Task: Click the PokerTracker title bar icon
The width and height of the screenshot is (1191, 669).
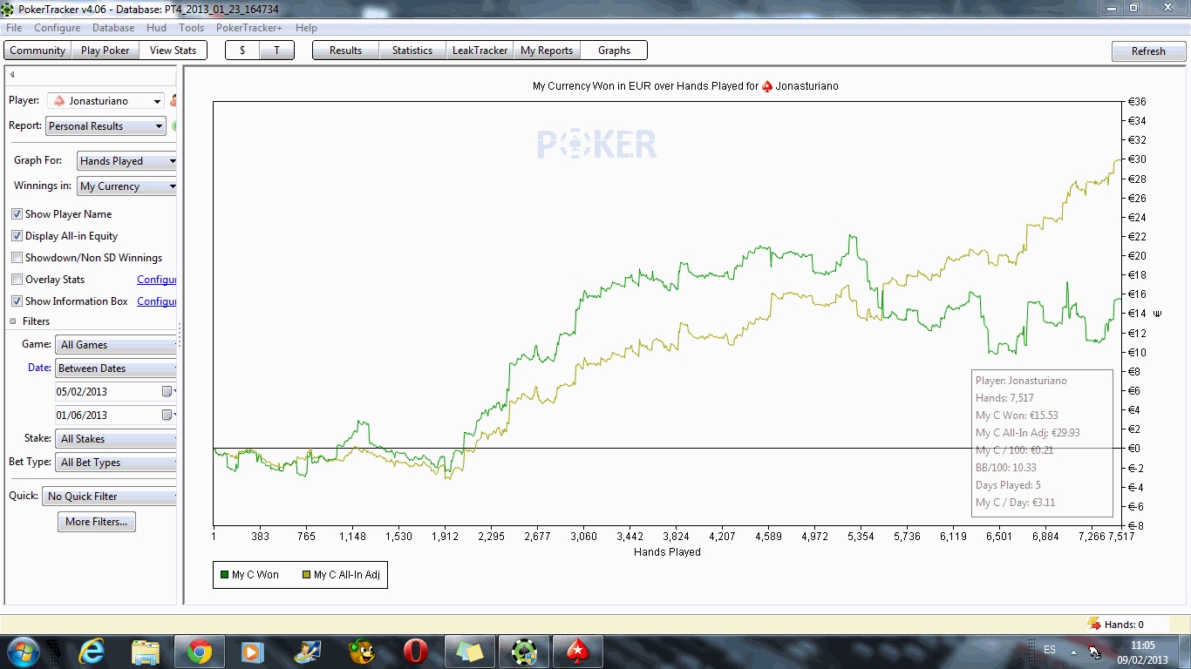Action: click(9, 8)
